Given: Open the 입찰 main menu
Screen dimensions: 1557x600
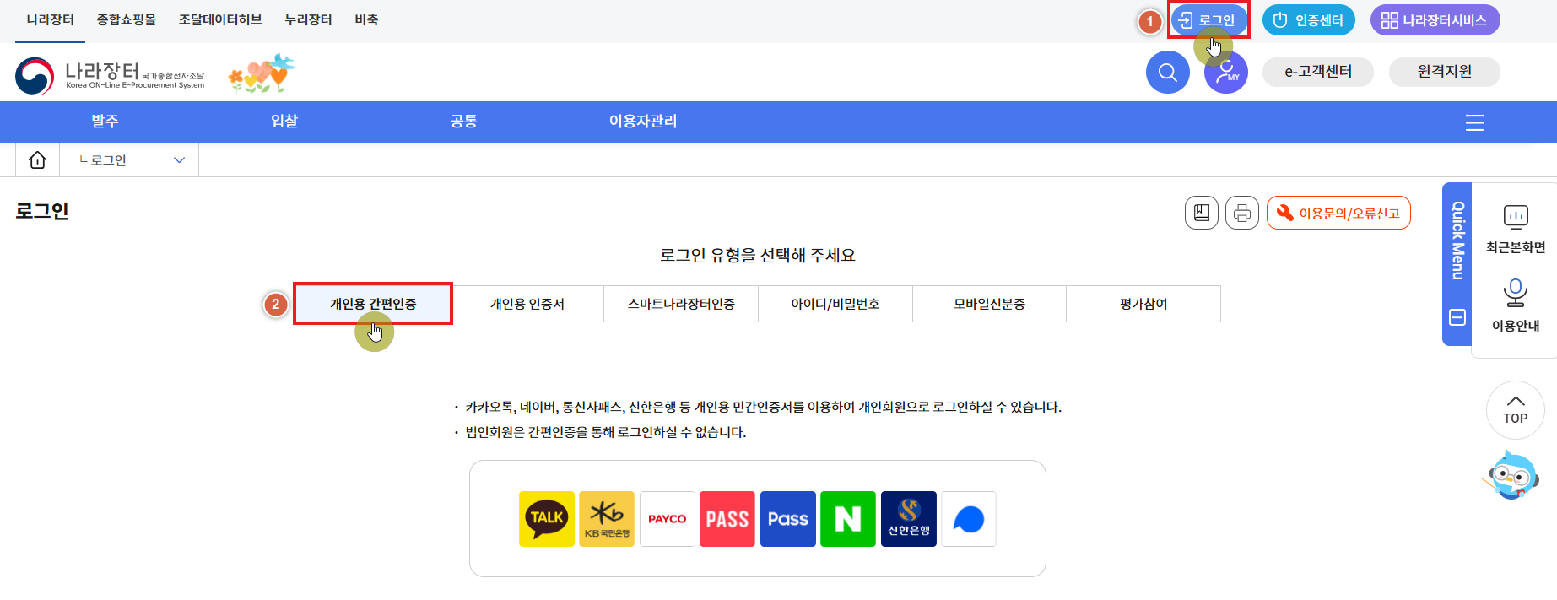Looking at the screenshot, I should pos(284,122).
